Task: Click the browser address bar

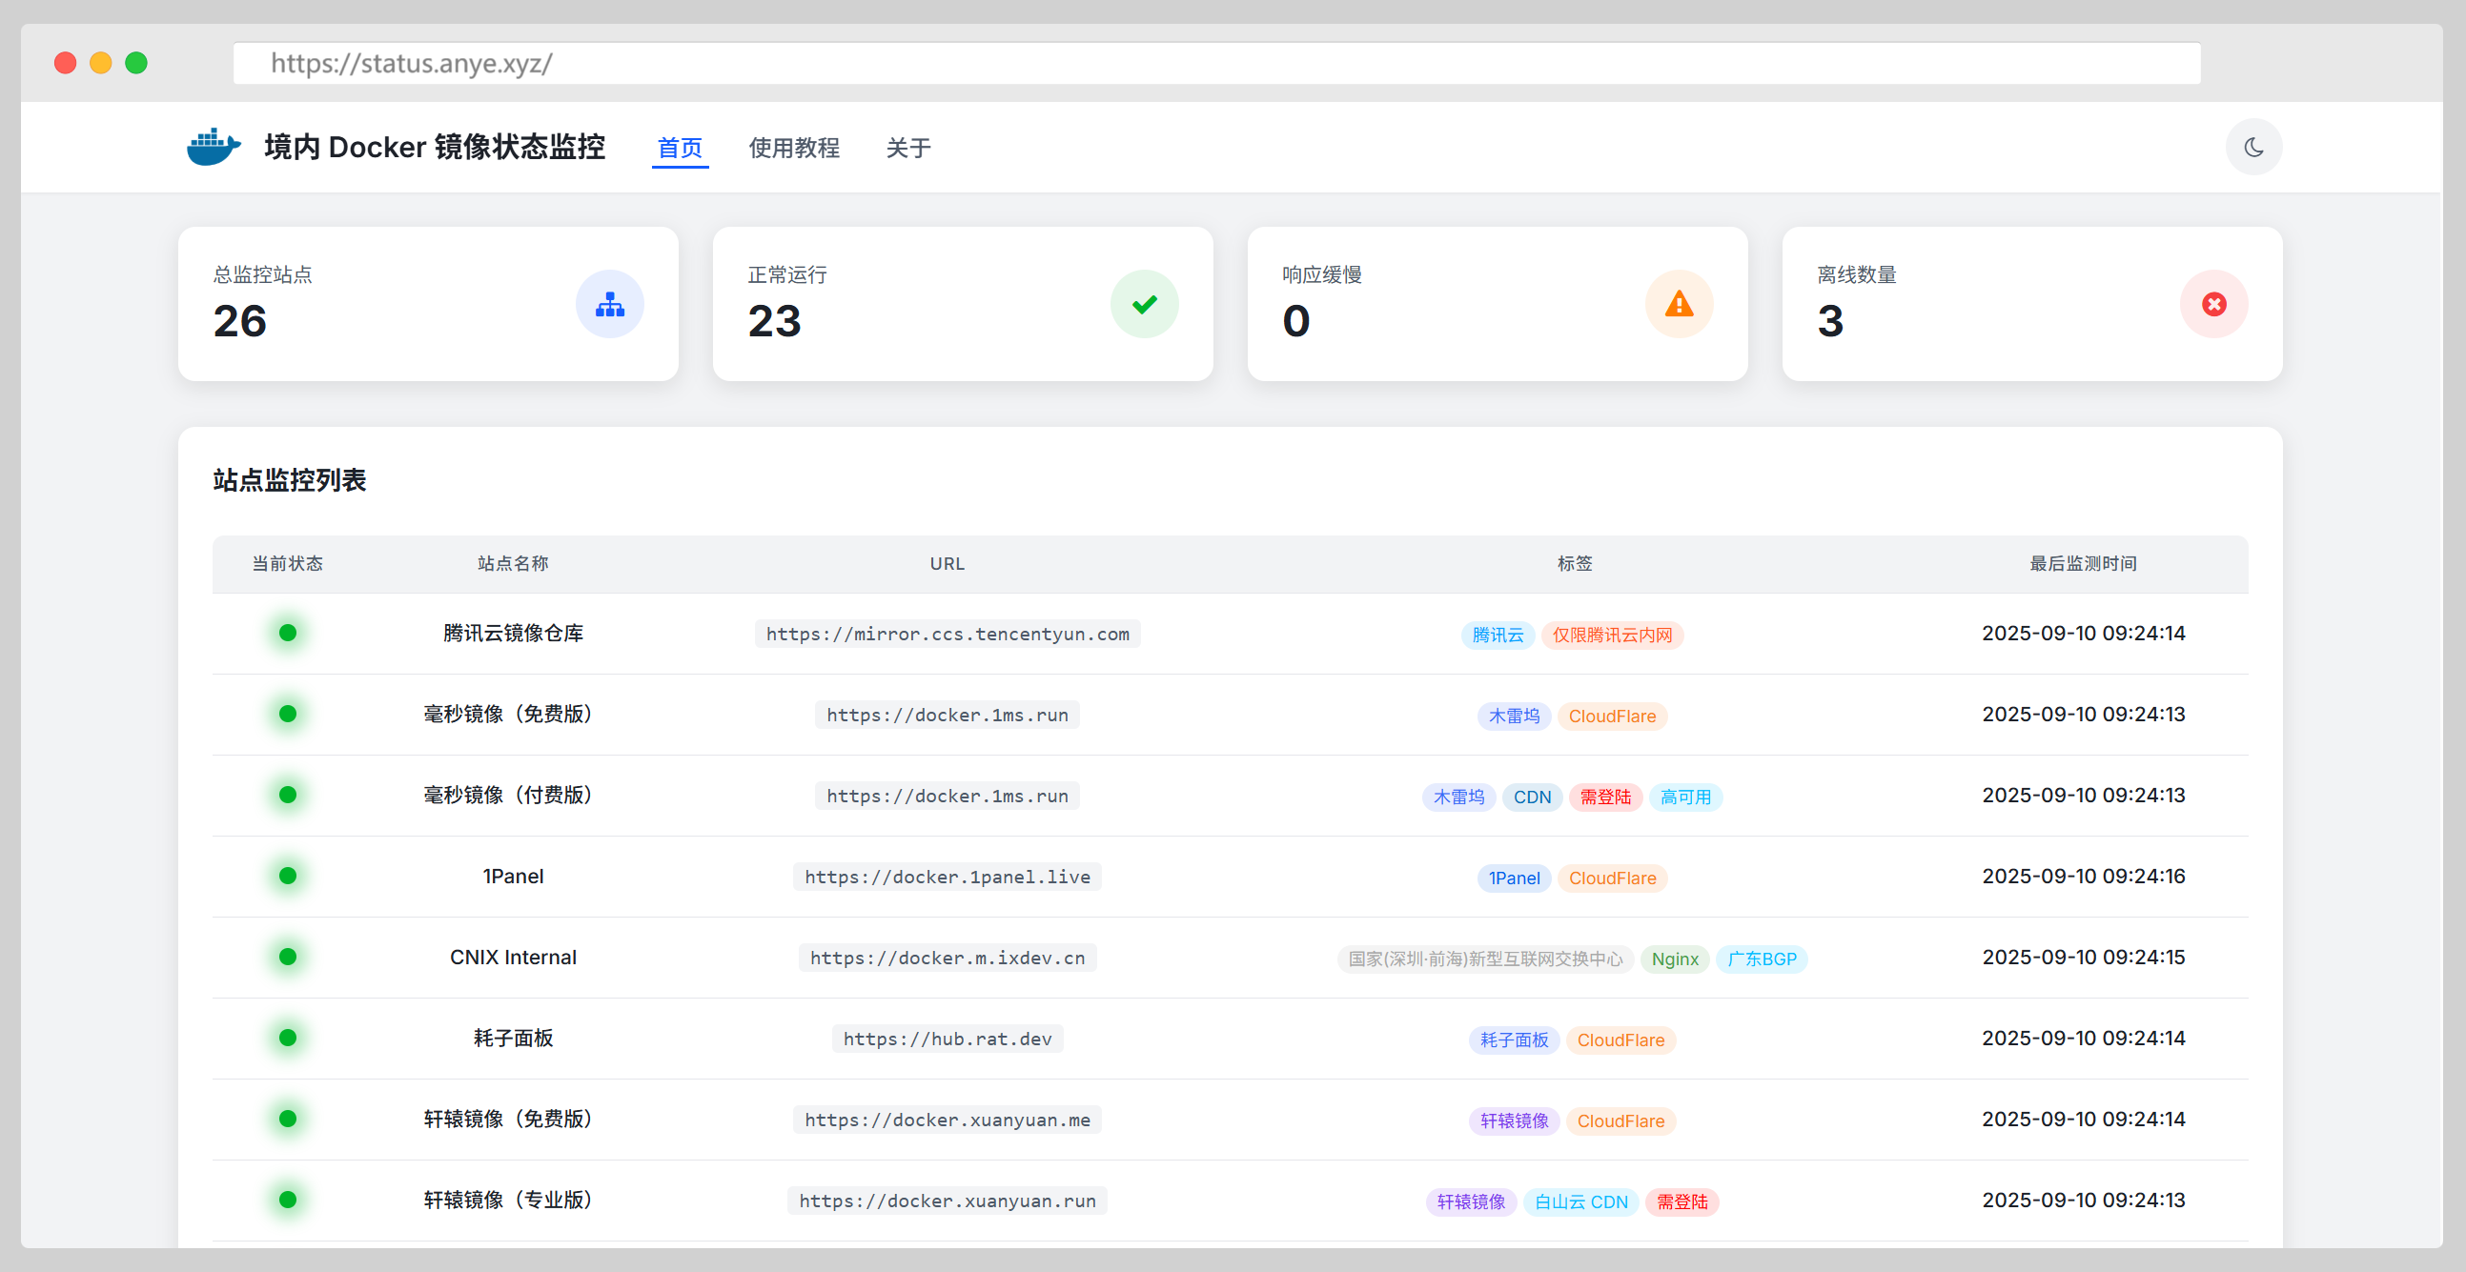Action: pyautogui.click(x=1215, y=63)
